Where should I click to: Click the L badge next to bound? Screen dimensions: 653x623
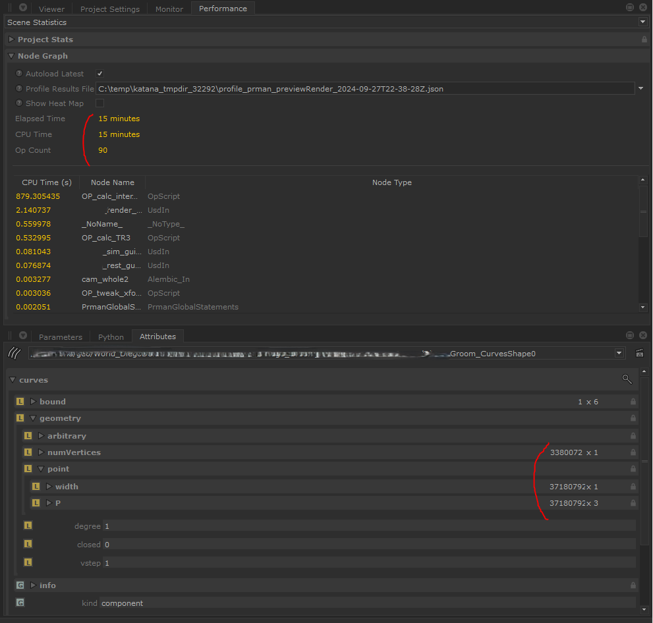coord(20,402)
